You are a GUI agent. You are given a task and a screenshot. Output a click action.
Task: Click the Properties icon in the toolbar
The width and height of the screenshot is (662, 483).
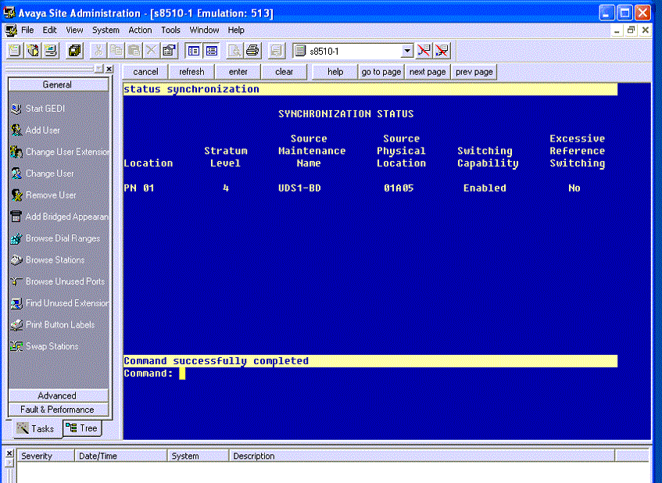point(169,51)
